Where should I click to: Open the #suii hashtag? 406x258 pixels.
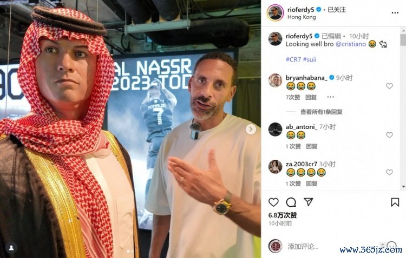[x=310, y=60]
